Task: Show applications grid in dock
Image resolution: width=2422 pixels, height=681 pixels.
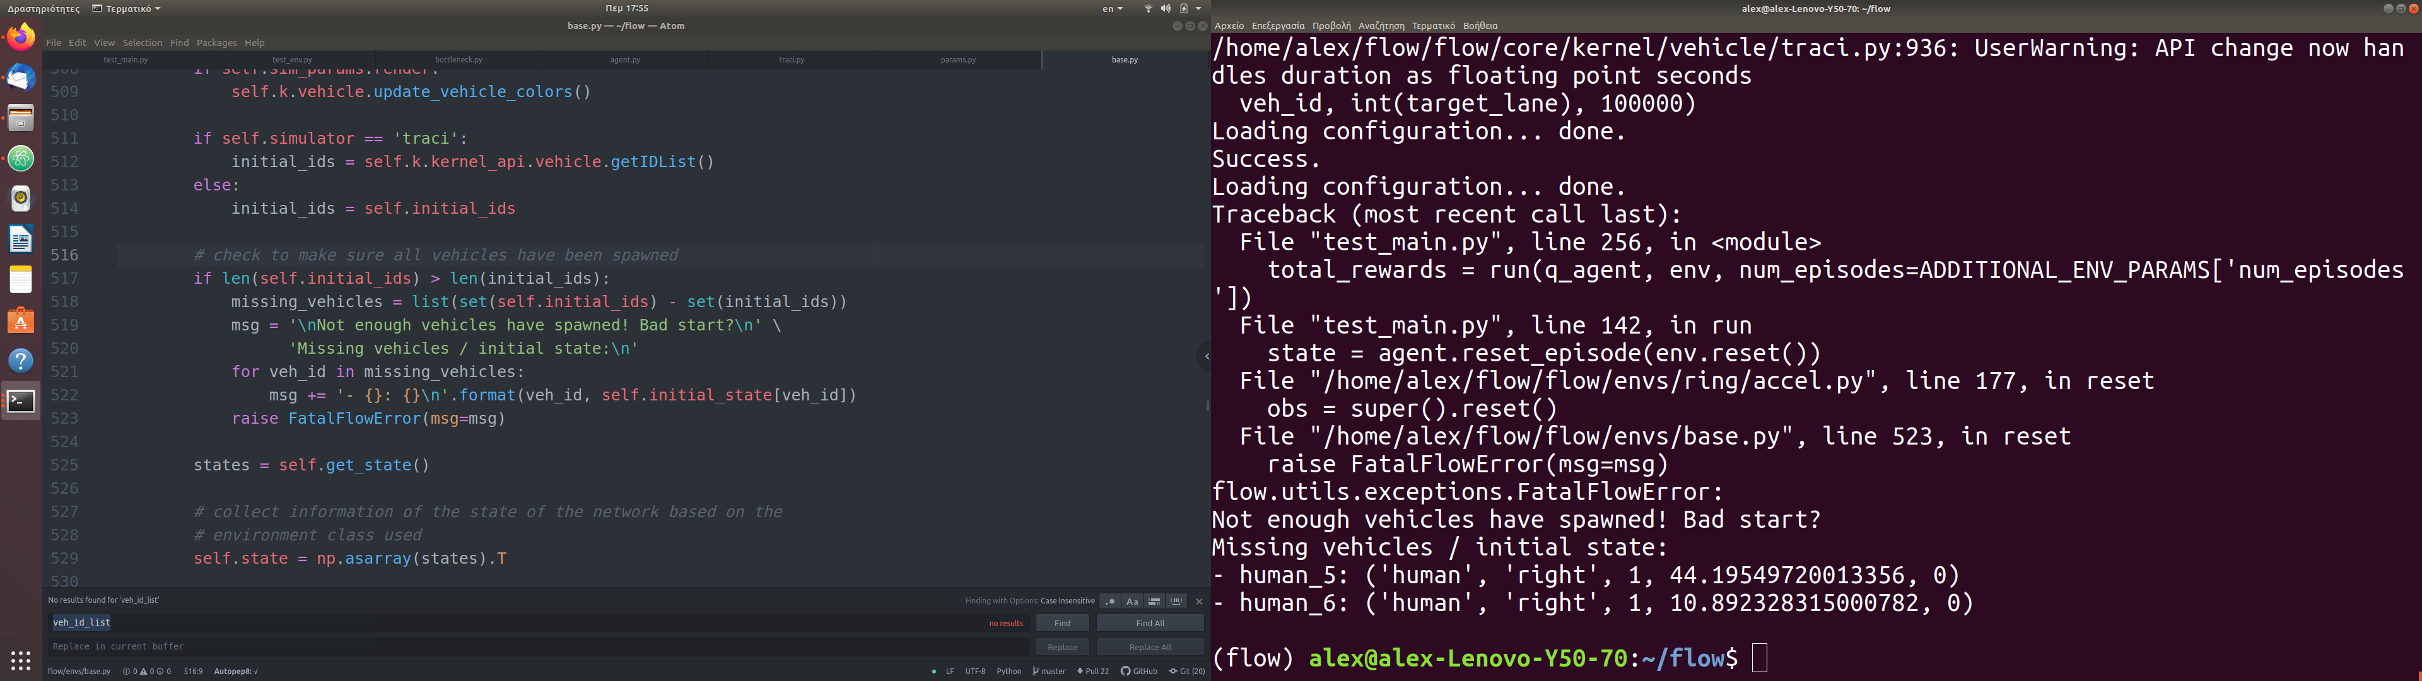Action: (21, 660)
